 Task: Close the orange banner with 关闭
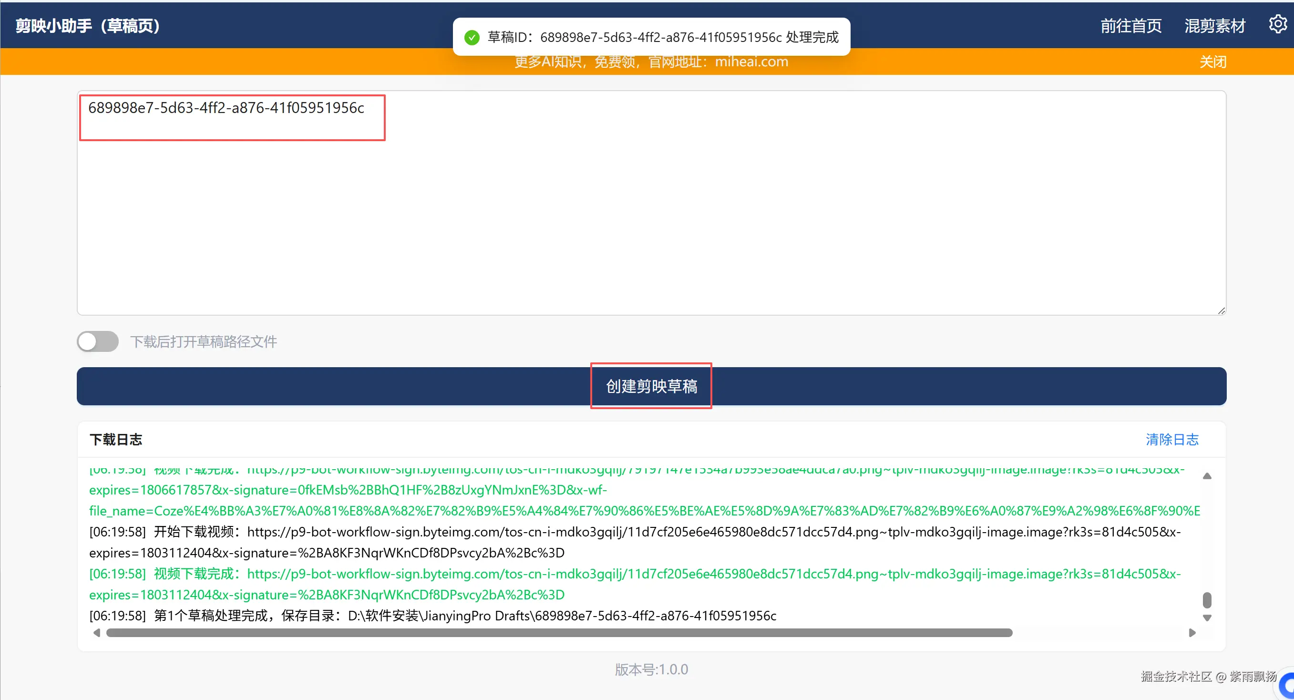point(1212,62)
